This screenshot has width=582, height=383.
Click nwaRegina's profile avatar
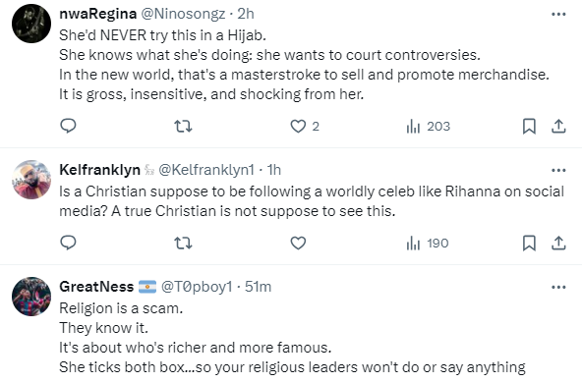pyautogui.click(x=31, y=24)
